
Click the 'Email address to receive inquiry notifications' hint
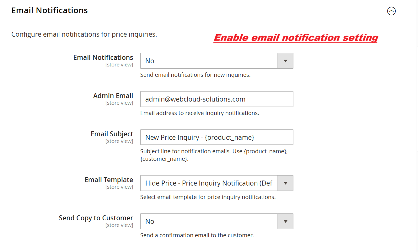(200, 113)
